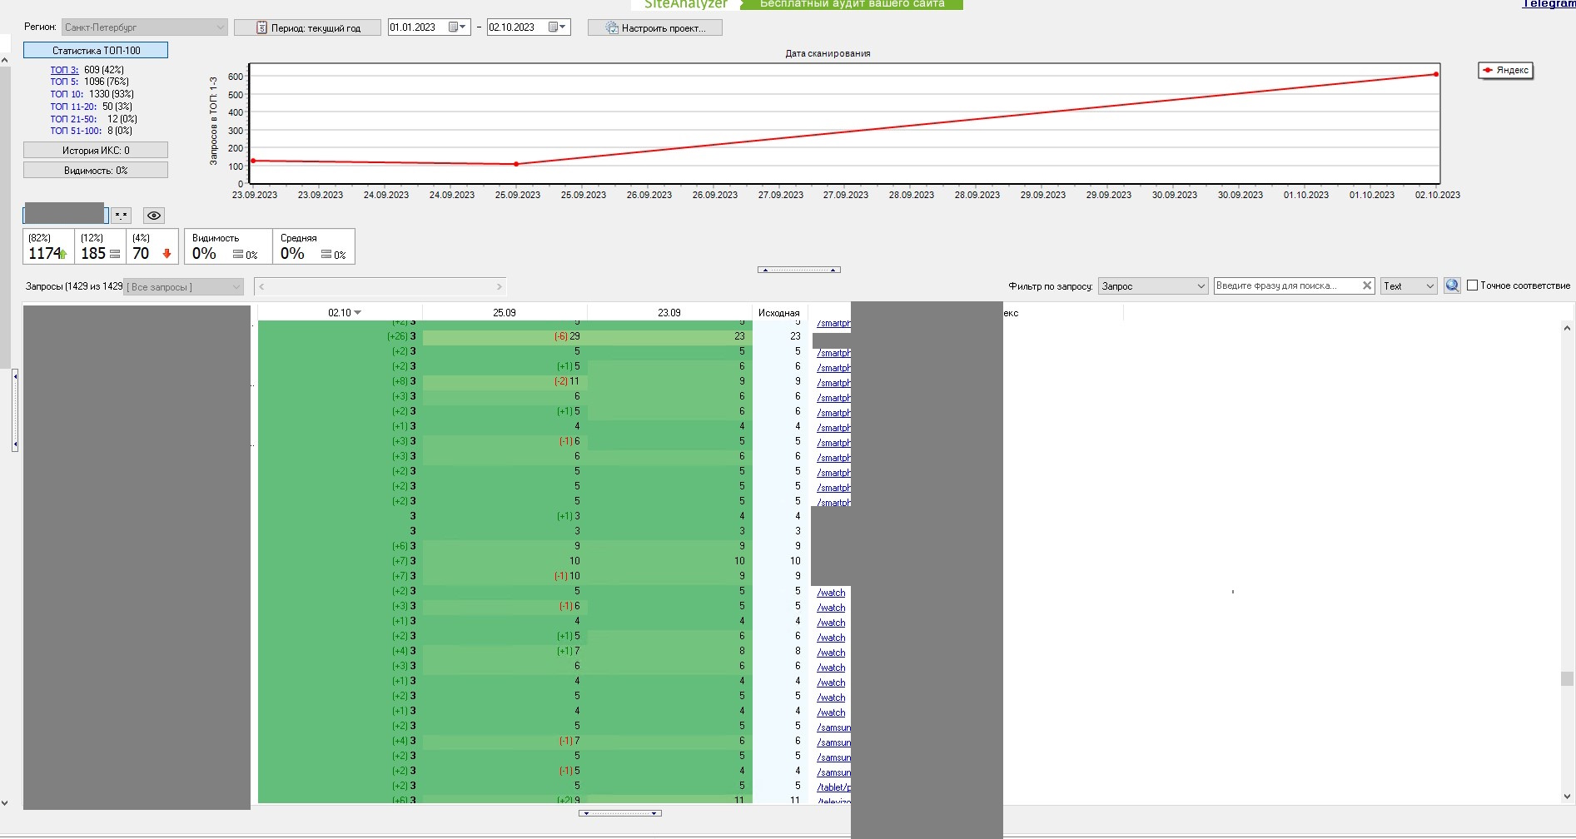
Task: Open the Запрос filter dropdown
Action: (1152, 286)
